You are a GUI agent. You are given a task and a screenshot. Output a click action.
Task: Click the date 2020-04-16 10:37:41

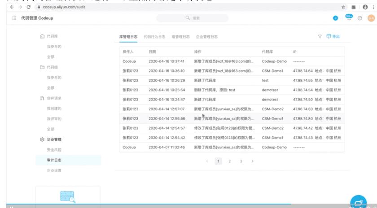[x=167, y=61]
